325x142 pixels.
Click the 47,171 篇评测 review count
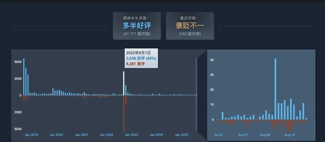(x=137, y=34)
